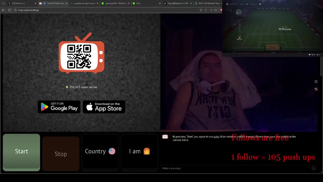Click the Get it on Google Play badge
Screen dimensions: 323x182
59,107
